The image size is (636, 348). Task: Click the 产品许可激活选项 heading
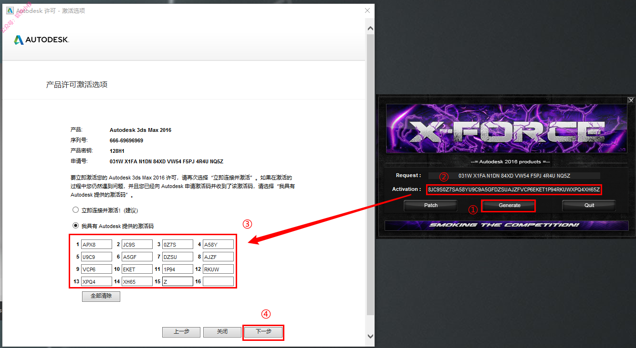coord(77,85)
